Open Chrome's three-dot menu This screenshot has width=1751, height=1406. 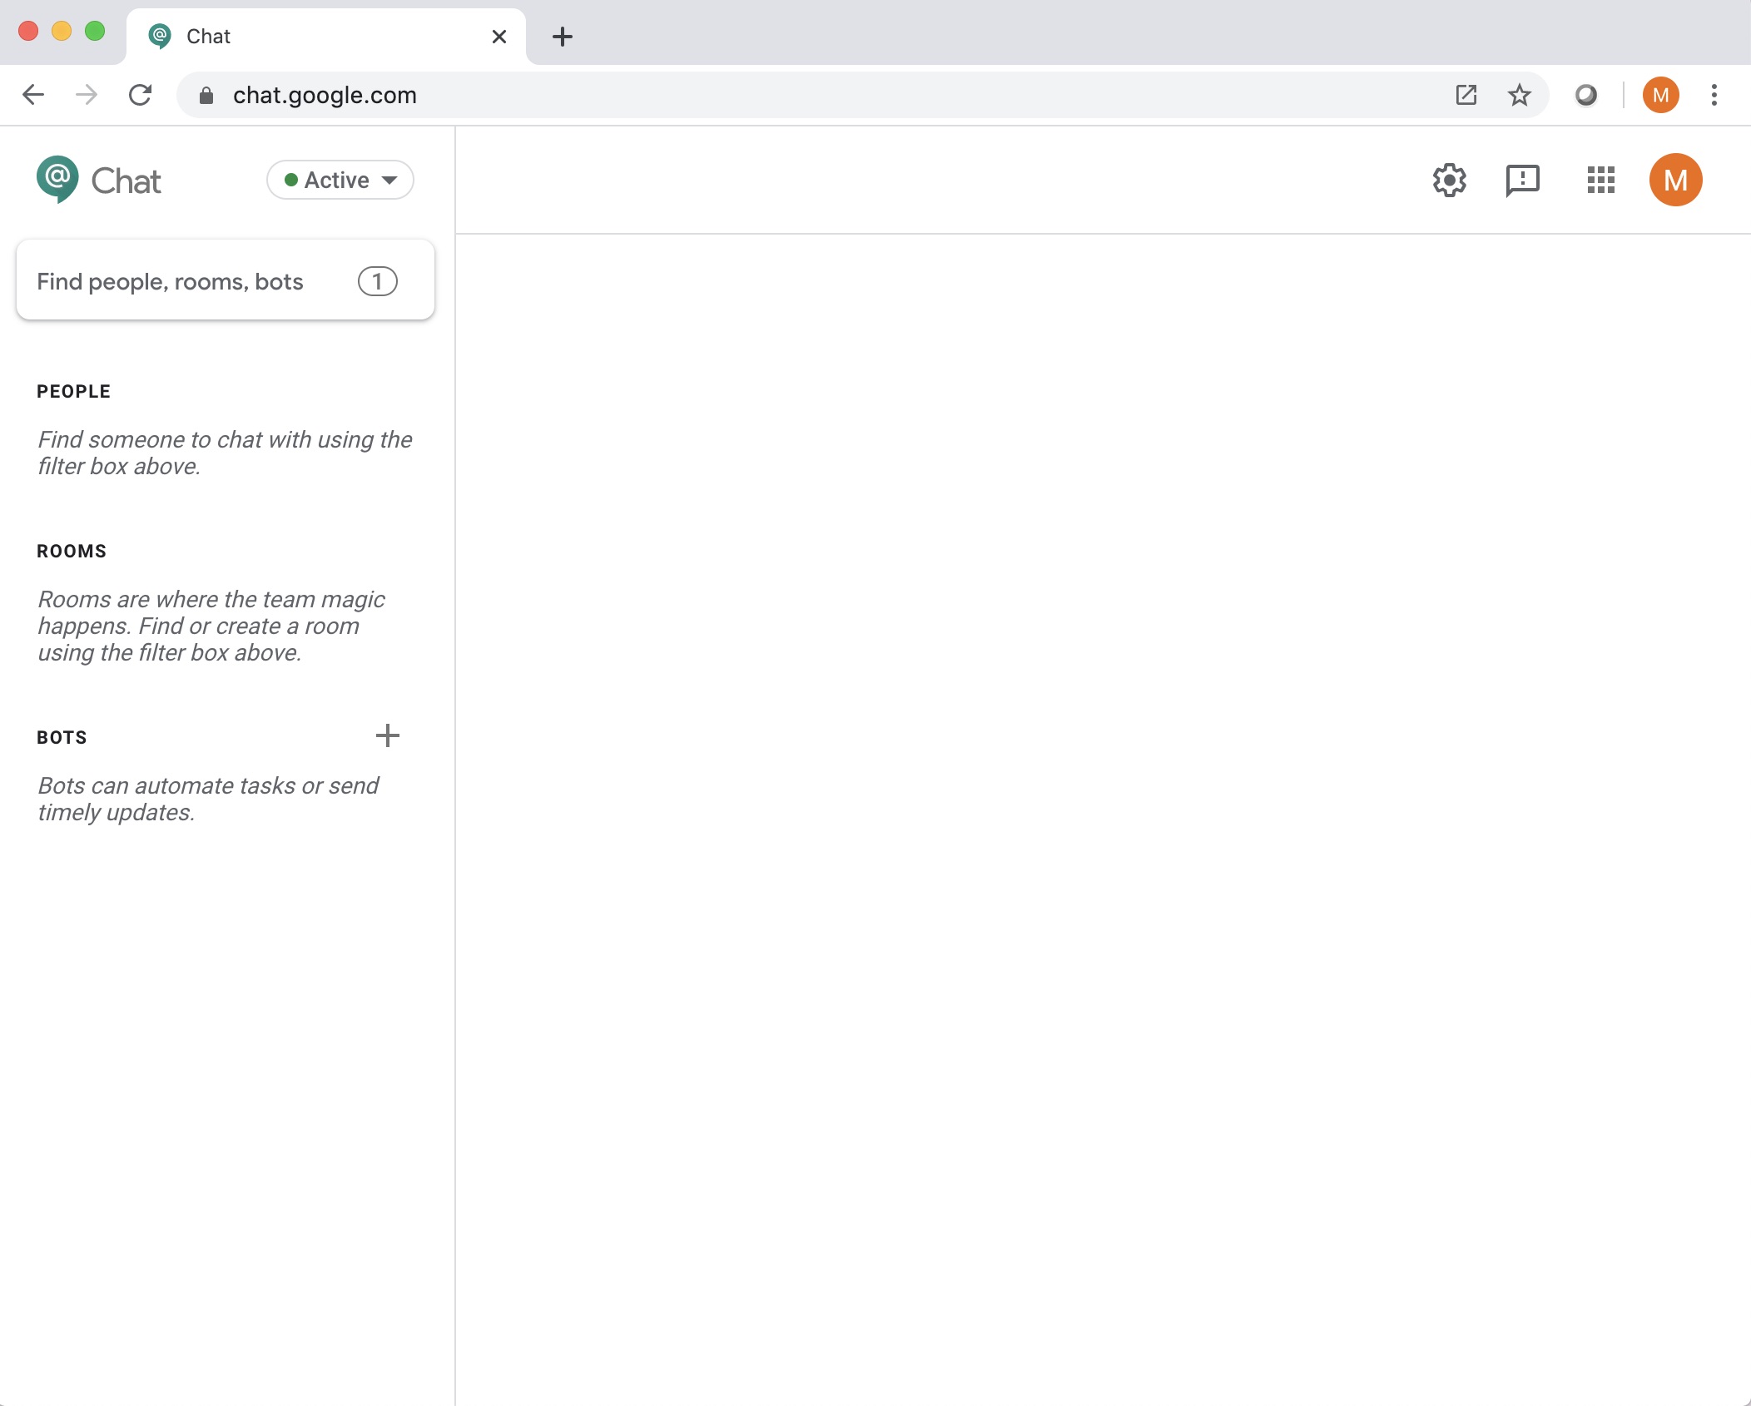click(x=1714, y=95)
